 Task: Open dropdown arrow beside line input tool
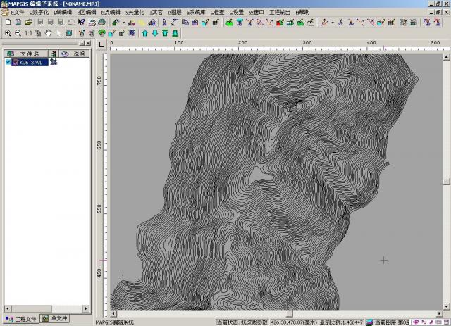(124, 23)
